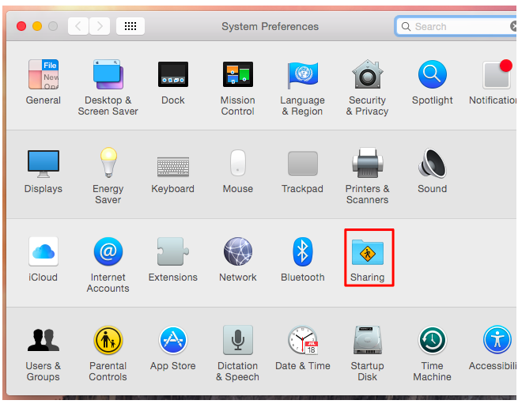This screenshot has width=518, height=404.
Task: Open Energy Saver light bulb icon
Action: tap(108, 163)
